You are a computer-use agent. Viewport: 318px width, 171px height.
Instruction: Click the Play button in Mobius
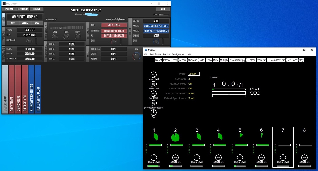click(x=301, y=60)
